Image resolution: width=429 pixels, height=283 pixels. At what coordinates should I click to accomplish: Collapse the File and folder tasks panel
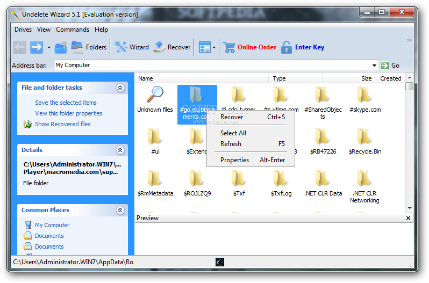(120, 88)
